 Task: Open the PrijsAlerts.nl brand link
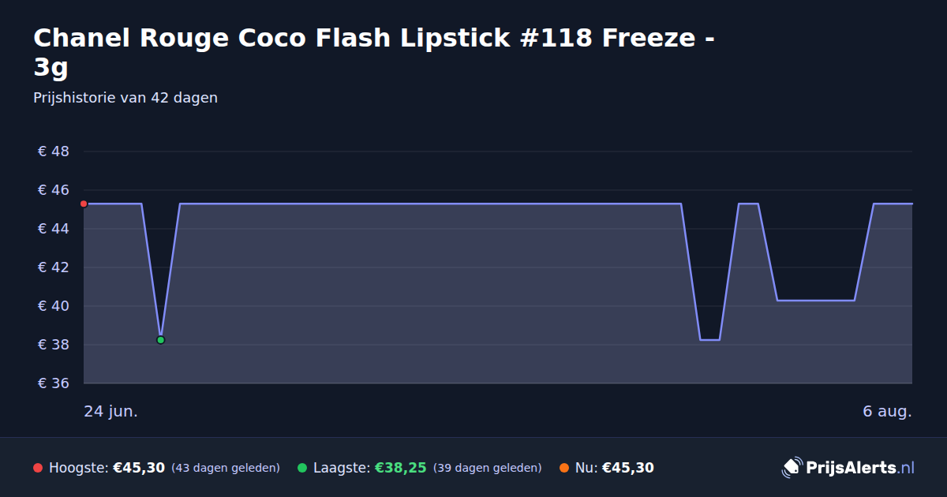tap(848, 468)
